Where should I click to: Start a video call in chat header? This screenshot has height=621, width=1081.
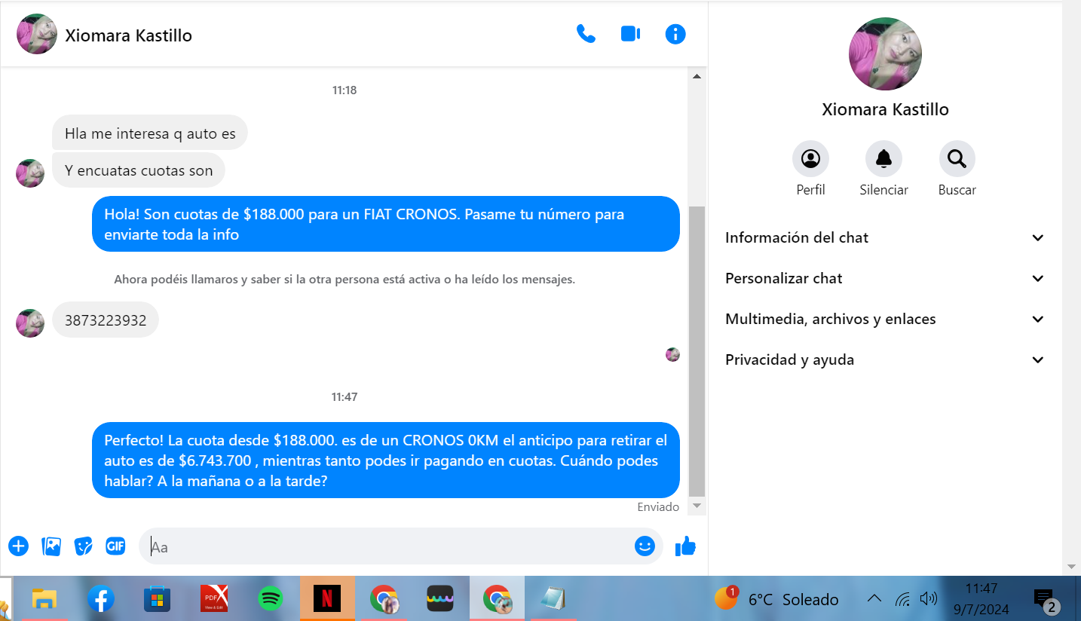630,34
